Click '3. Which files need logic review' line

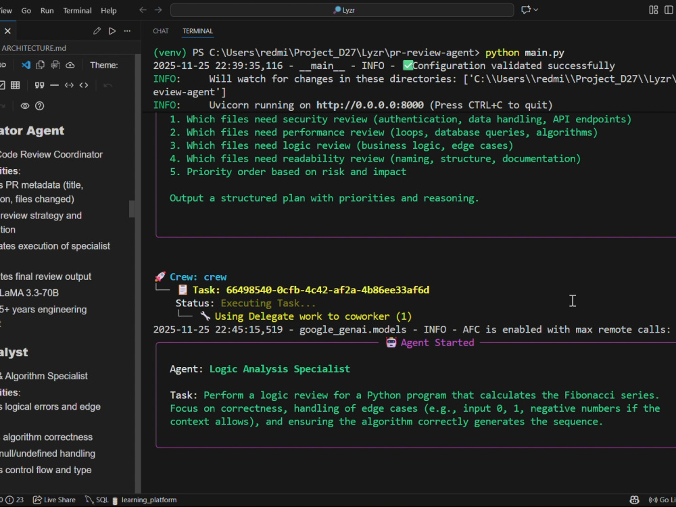[x=341, y=146]
